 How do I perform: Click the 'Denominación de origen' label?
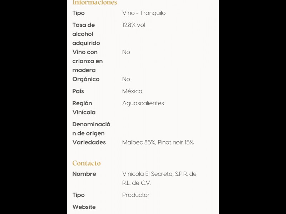pos(91,129)
